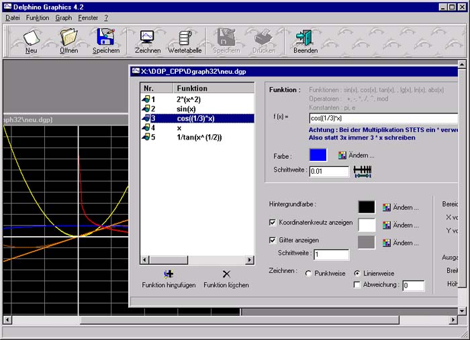This screenshot has width=470, height=340.
Task: Click palette icon beside Gitter Ändern
Action: pos(387,243)
